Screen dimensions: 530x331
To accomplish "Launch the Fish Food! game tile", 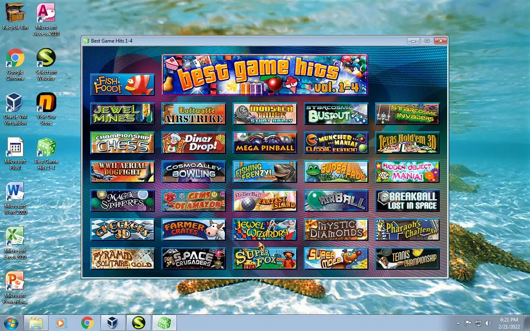I will tap(123, 84).
